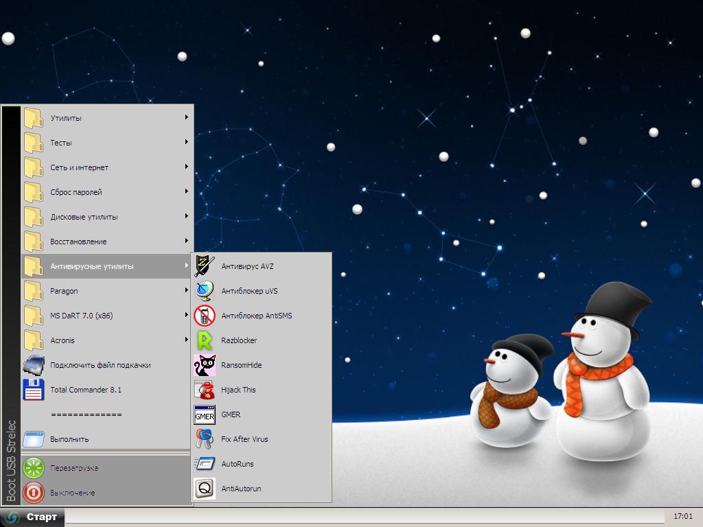The image size is (703, 527).
Task: Open Total Commander 8.1 floppy icon
Action: point(34,390)
